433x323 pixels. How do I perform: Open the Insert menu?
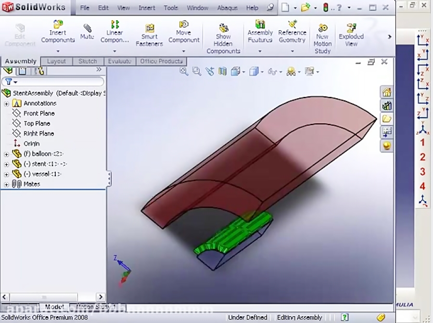[147, 8]
